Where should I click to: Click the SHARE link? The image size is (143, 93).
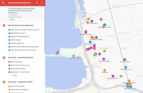click(x=12, y=20)
